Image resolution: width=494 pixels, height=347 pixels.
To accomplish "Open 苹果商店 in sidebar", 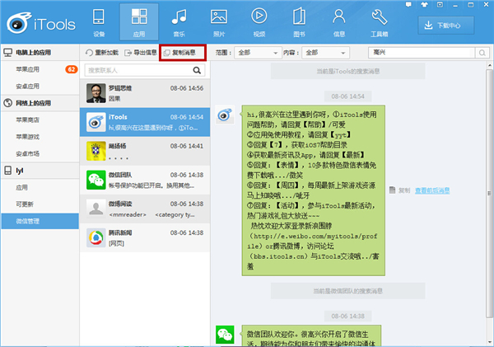I will pos(28,120).
